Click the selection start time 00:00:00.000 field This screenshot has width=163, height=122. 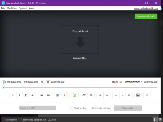coord(14,82)
